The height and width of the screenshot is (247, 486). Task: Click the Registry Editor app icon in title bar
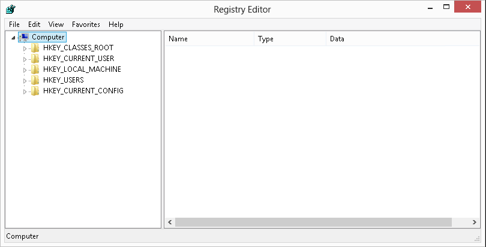tap(10, 10)
